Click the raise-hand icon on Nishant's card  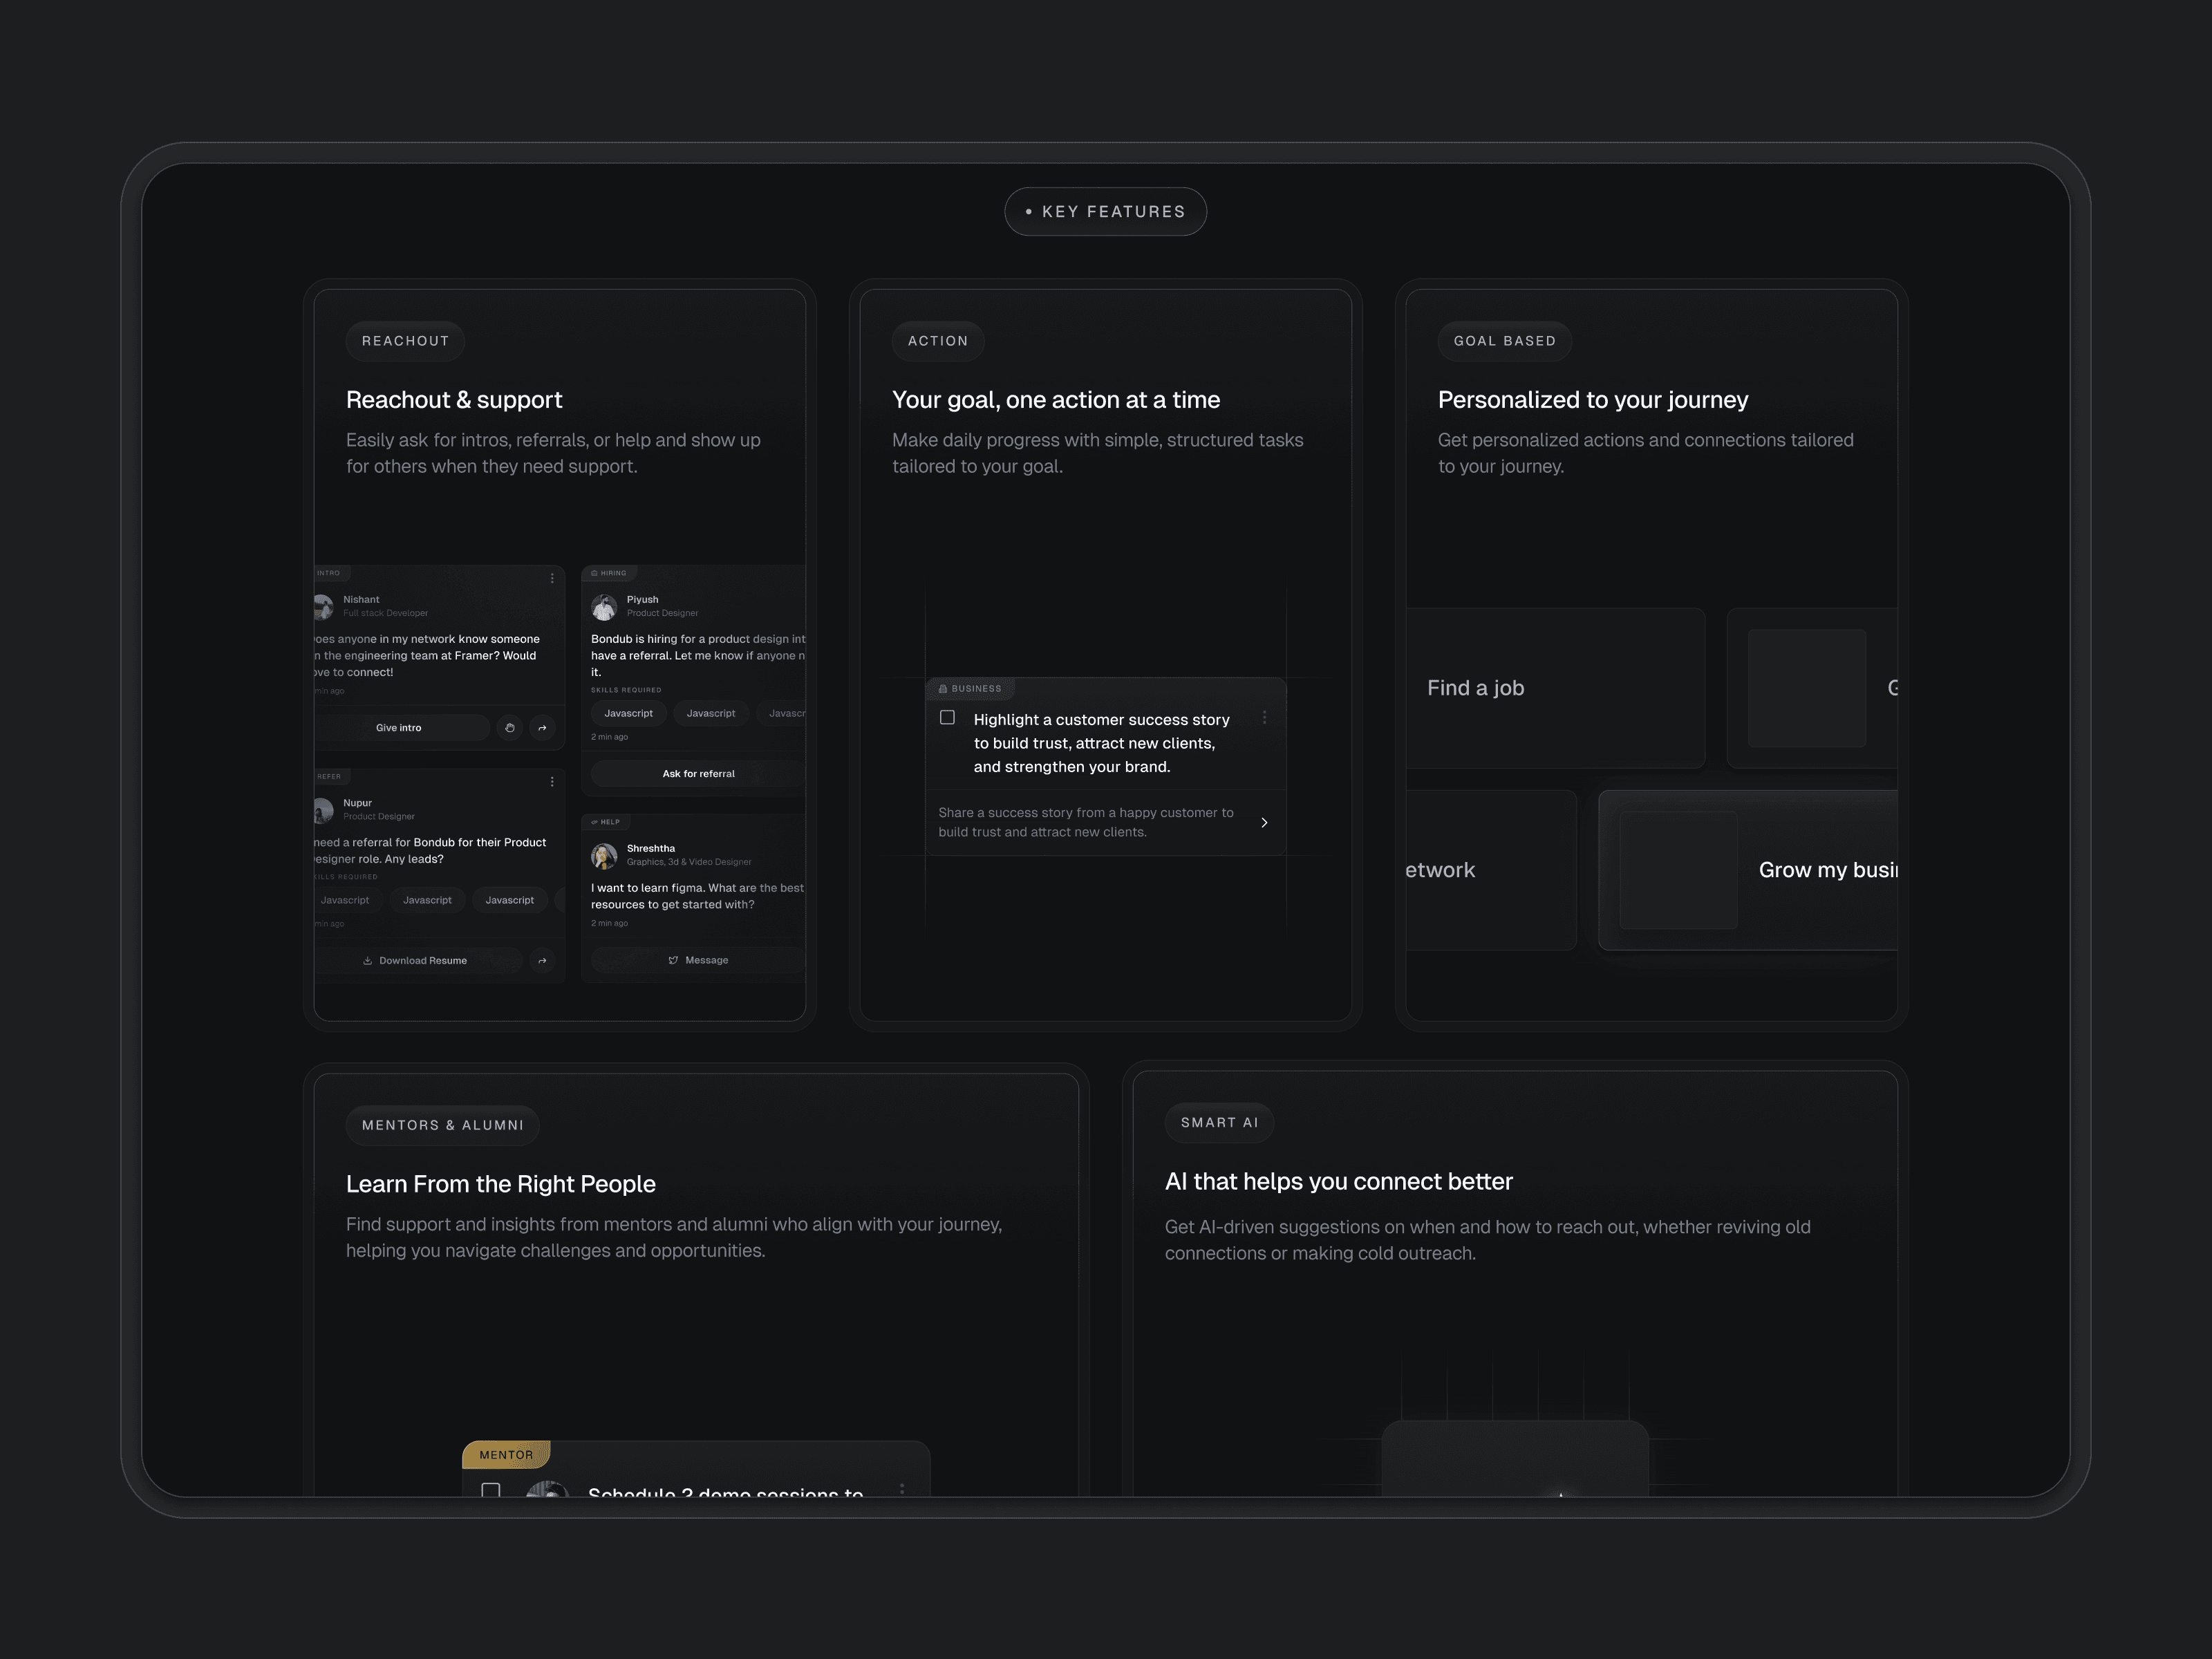coord(510,728)
